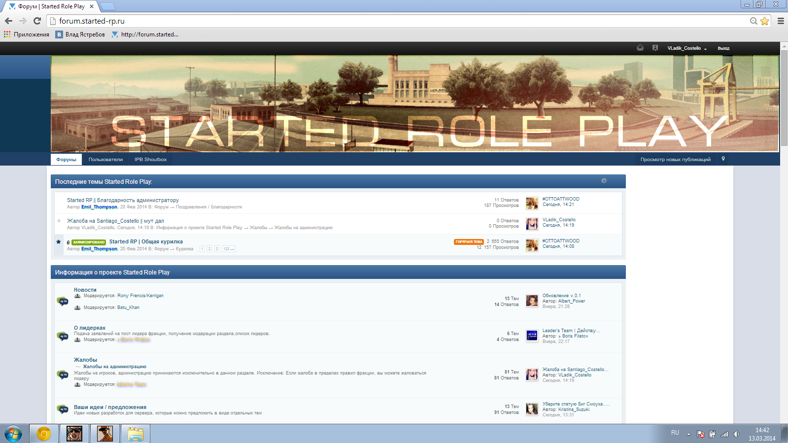Viewport: 788px width, 443px height.
Task: Open topic Started RP | Общая курилка
Action: pos(146,241)
